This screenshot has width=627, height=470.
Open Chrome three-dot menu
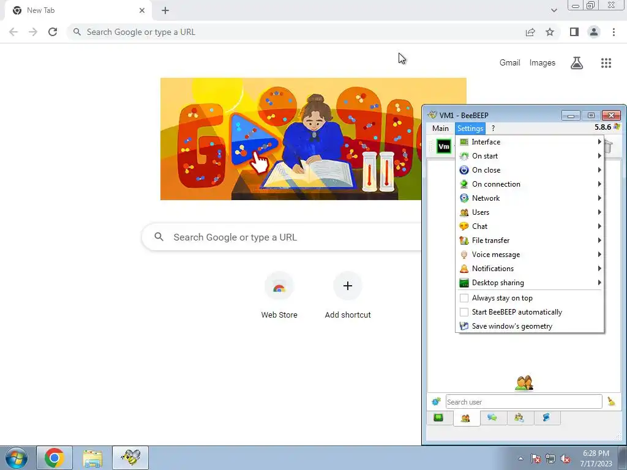(614, 32)
